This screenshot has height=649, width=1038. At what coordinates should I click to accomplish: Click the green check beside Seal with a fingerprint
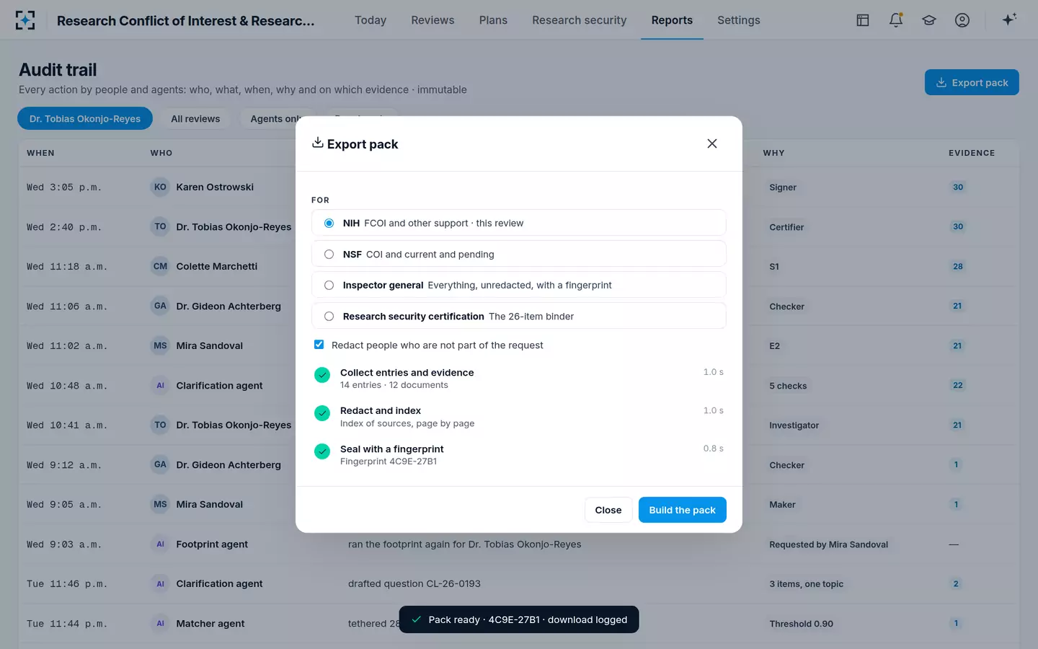[x=322, y=451]
